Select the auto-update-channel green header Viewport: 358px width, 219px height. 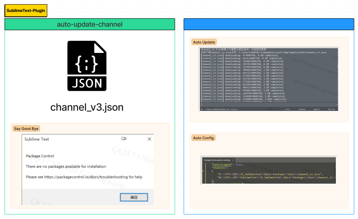(x=90, y=24)
